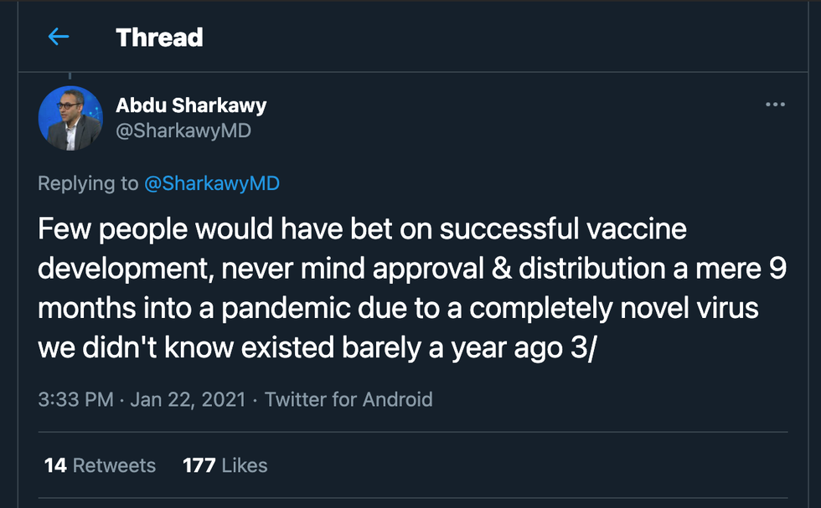The image size is (821, 508).
Task: Click the gray @SharkawyMD handle under name
Action: coord(183,131)
